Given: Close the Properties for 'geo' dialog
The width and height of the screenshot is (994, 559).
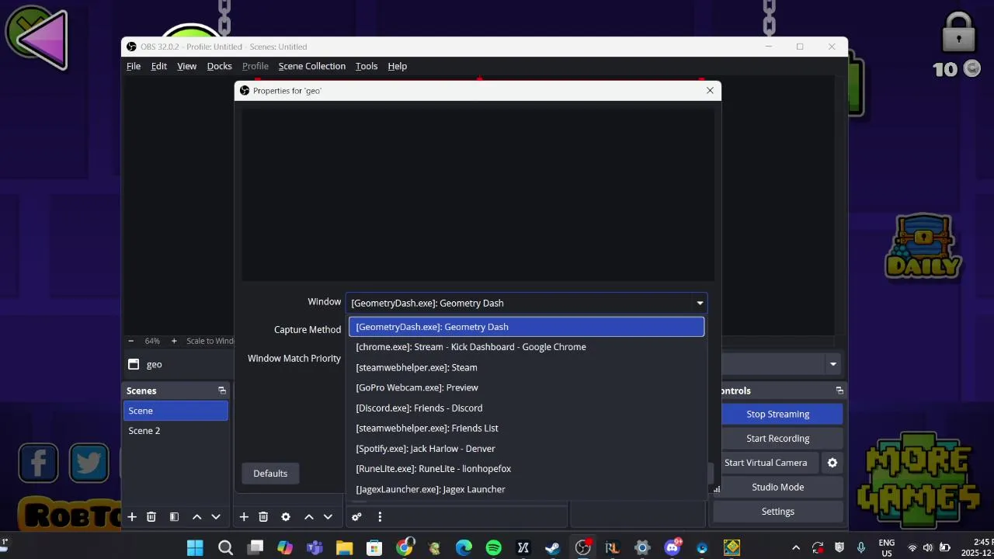Looking at the screenshot, I should point(710,91).
